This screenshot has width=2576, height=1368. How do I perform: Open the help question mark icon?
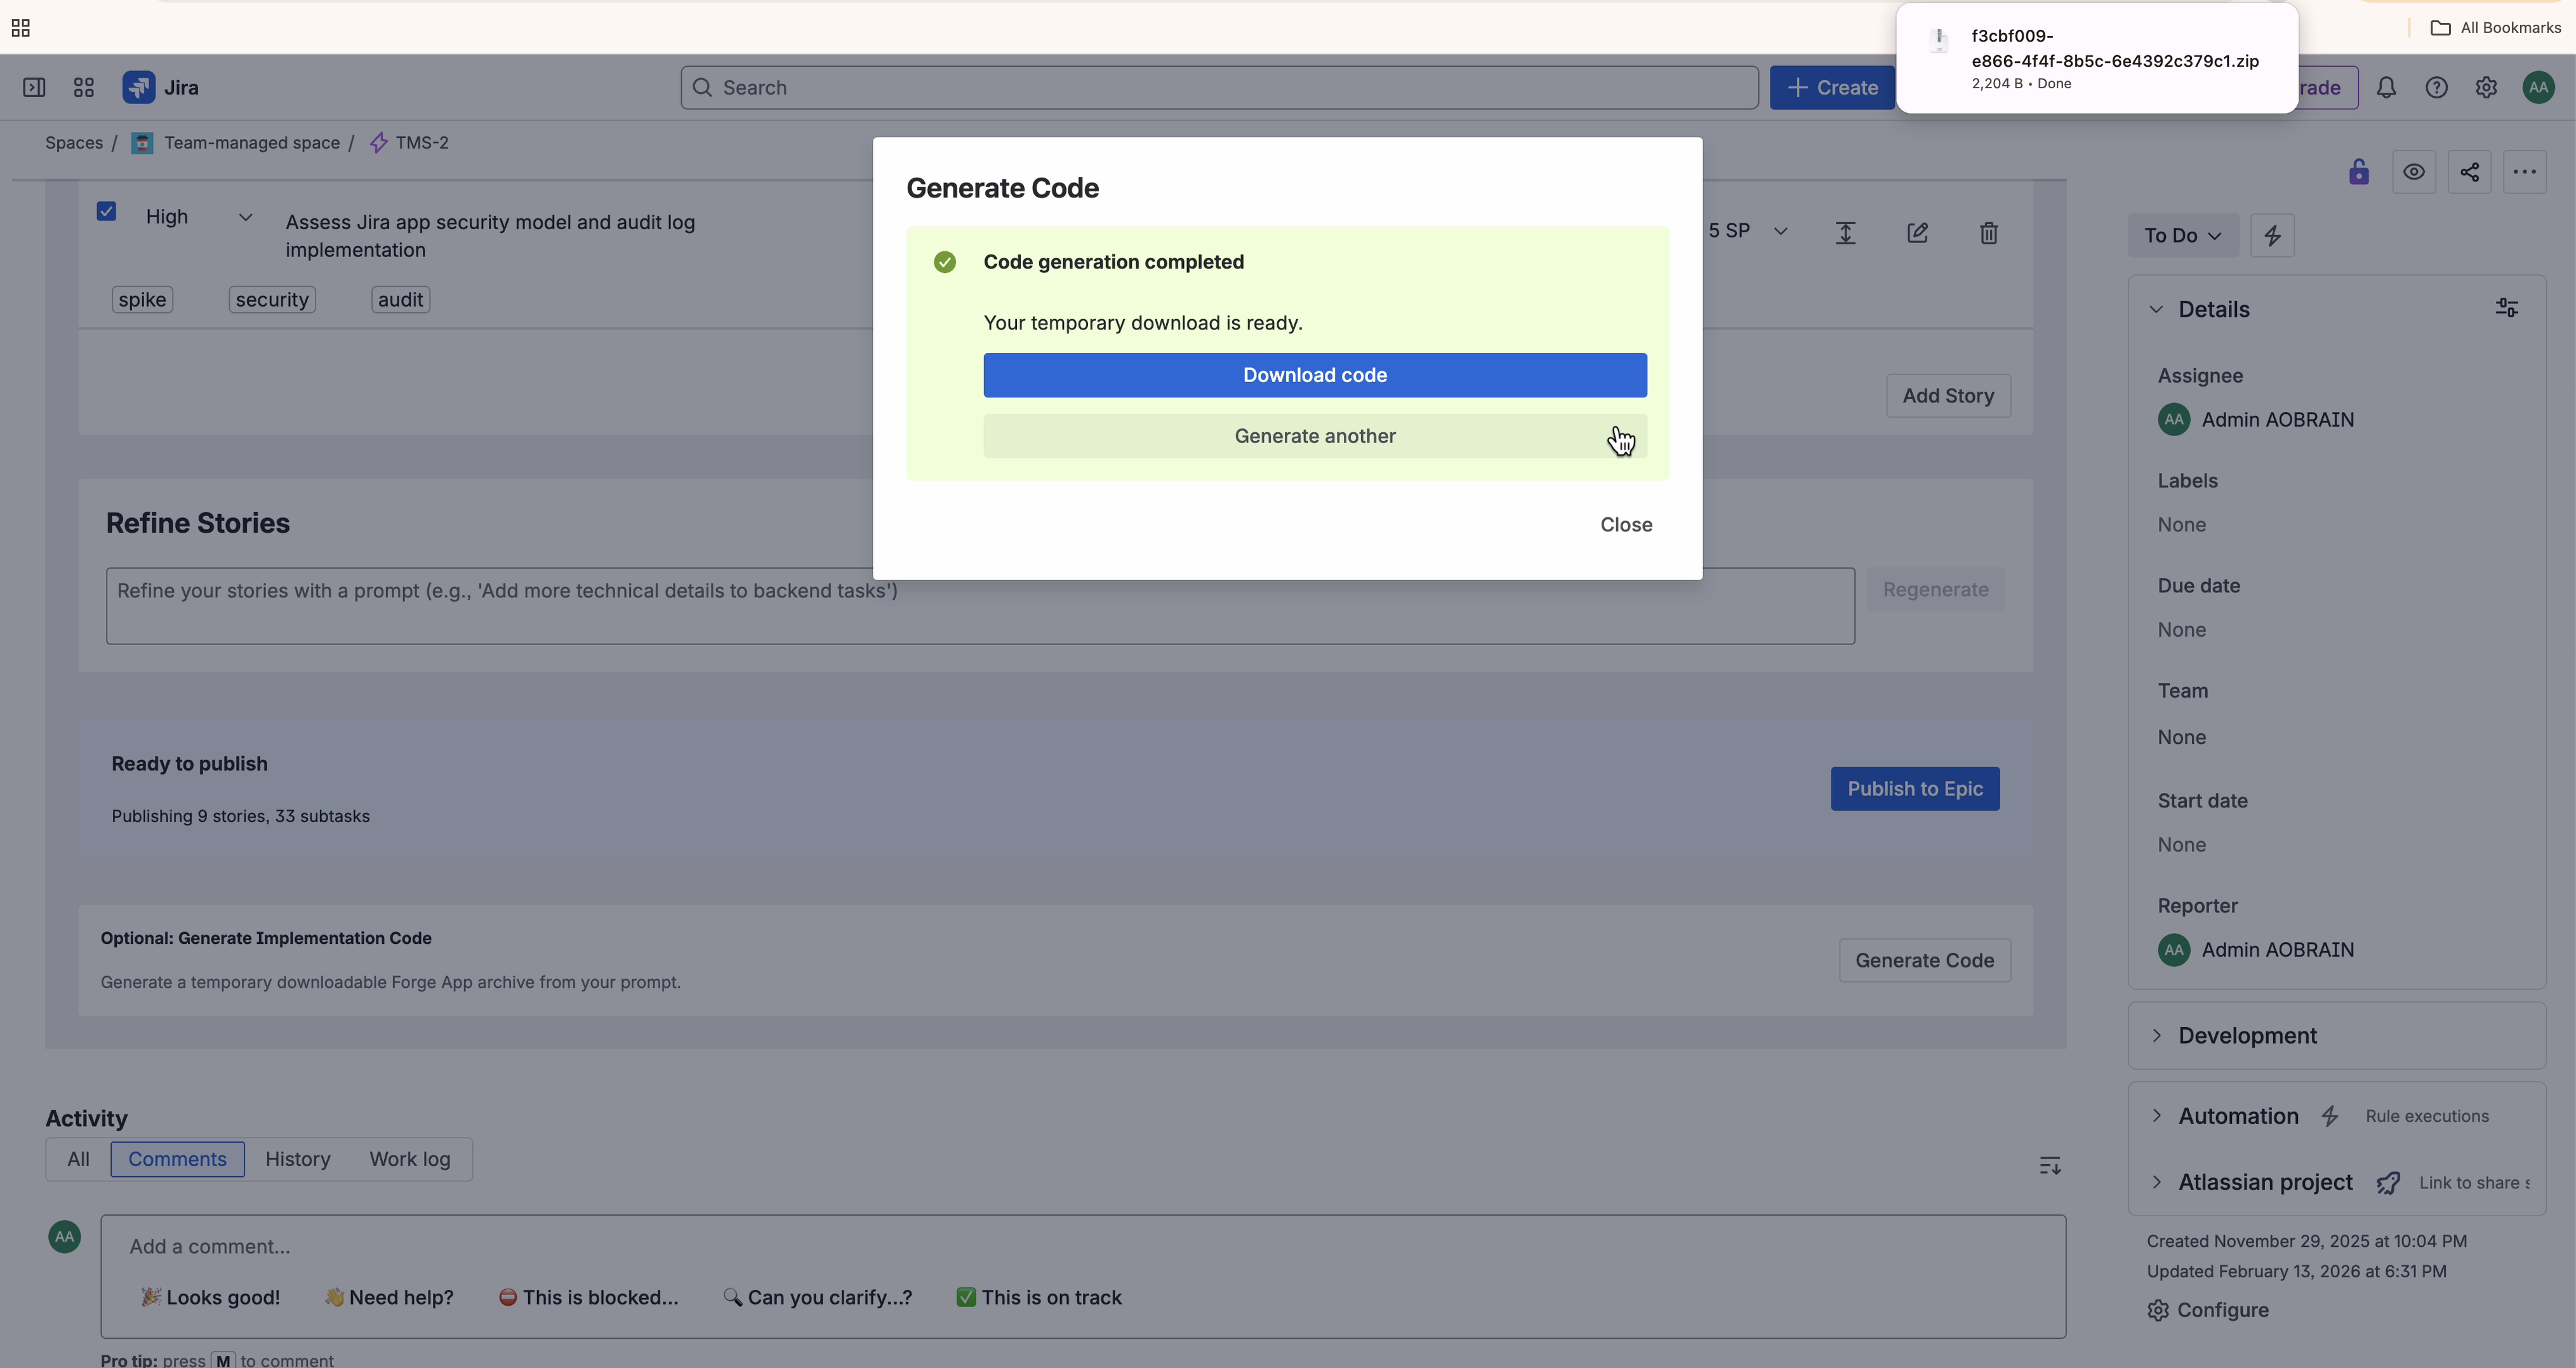[2436, 88]
